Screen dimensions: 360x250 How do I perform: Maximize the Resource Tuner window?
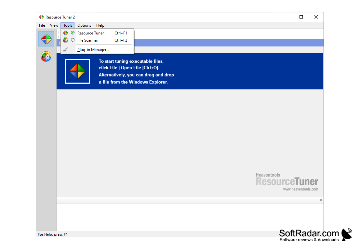click(x=301, y=17)
